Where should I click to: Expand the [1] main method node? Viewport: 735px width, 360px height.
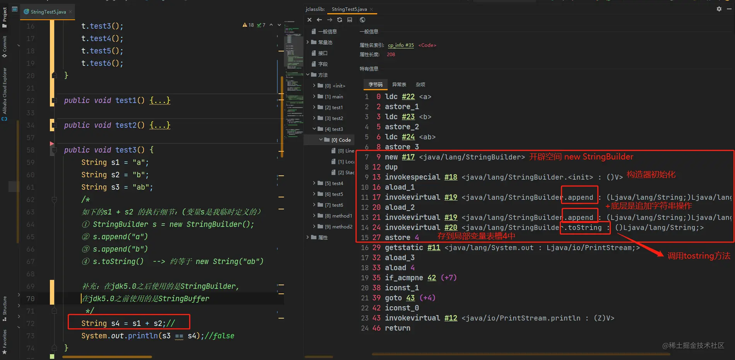coord(314,96)
